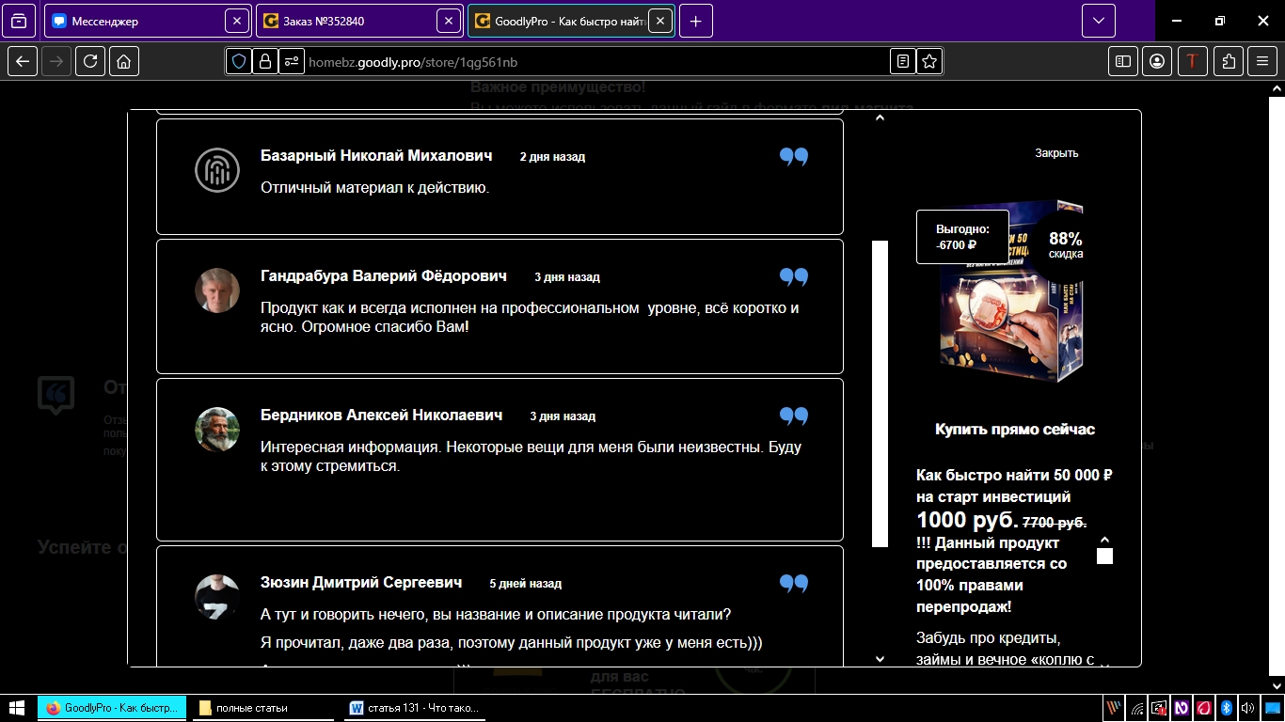Viewport: 1285px width, 722px height.
Task: Open the Firefox account menu
Action: click(1157, 61)
